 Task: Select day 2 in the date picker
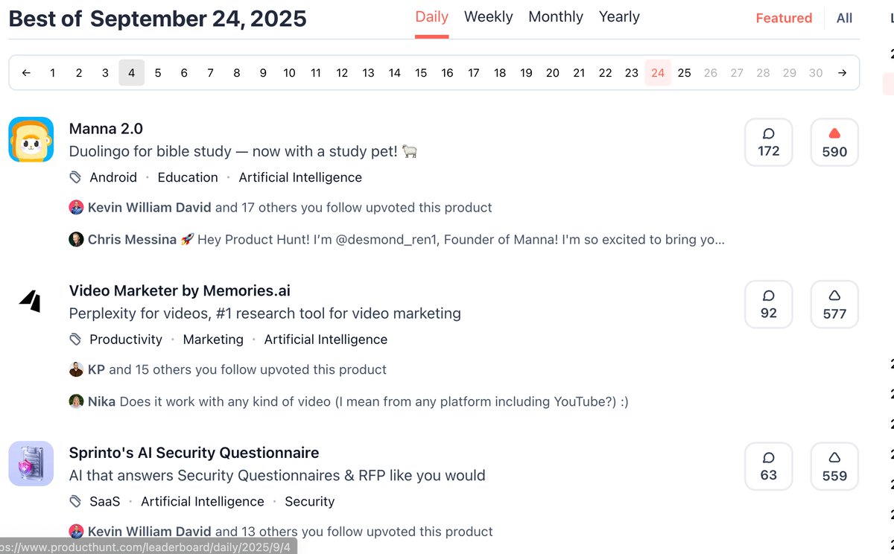[79, 72]
